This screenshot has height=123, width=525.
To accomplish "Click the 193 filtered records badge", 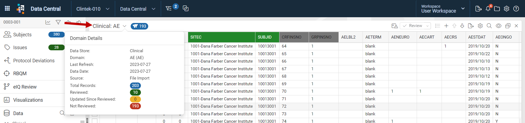I will click(x=139, y=26).
